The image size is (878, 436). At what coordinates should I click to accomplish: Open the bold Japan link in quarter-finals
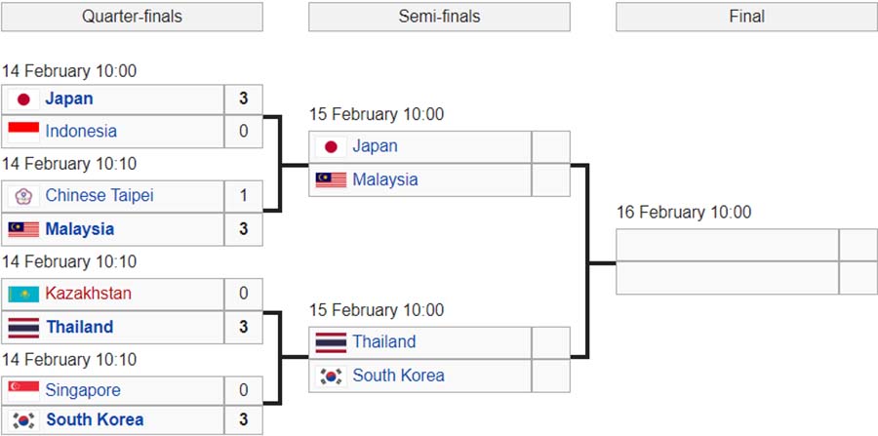pyautogui.click(x=69, y=99)
